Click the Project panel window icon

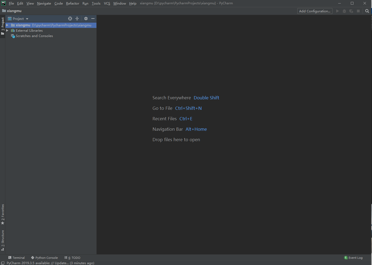[x=10, y=19]
